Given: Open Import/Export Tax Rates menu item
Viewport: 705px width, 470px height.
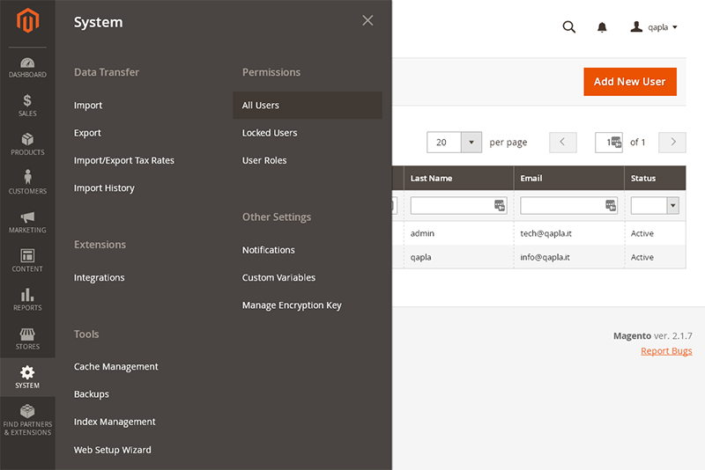Looking at the screenshot, I should click(x=124, y=161).
